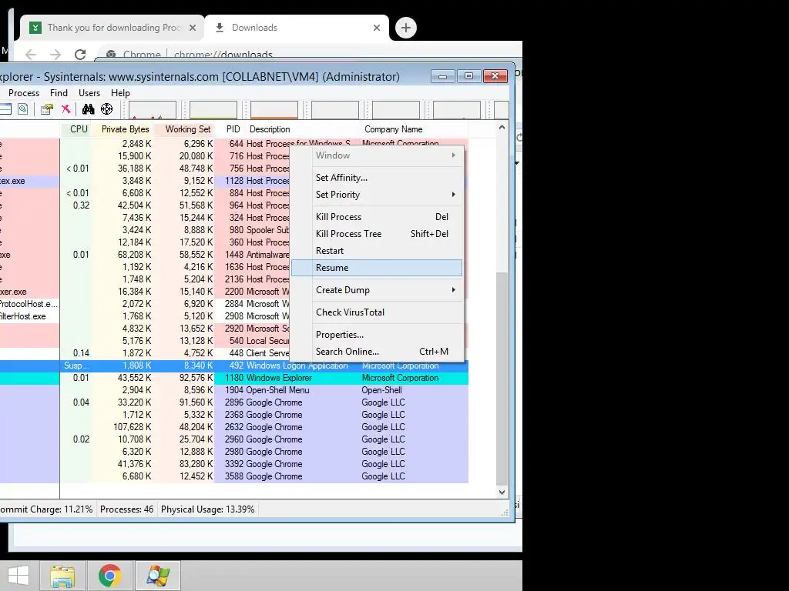Click Resume in the context menu
The height and width of the screenshot is (591, 789).
(x=377, y=268)
